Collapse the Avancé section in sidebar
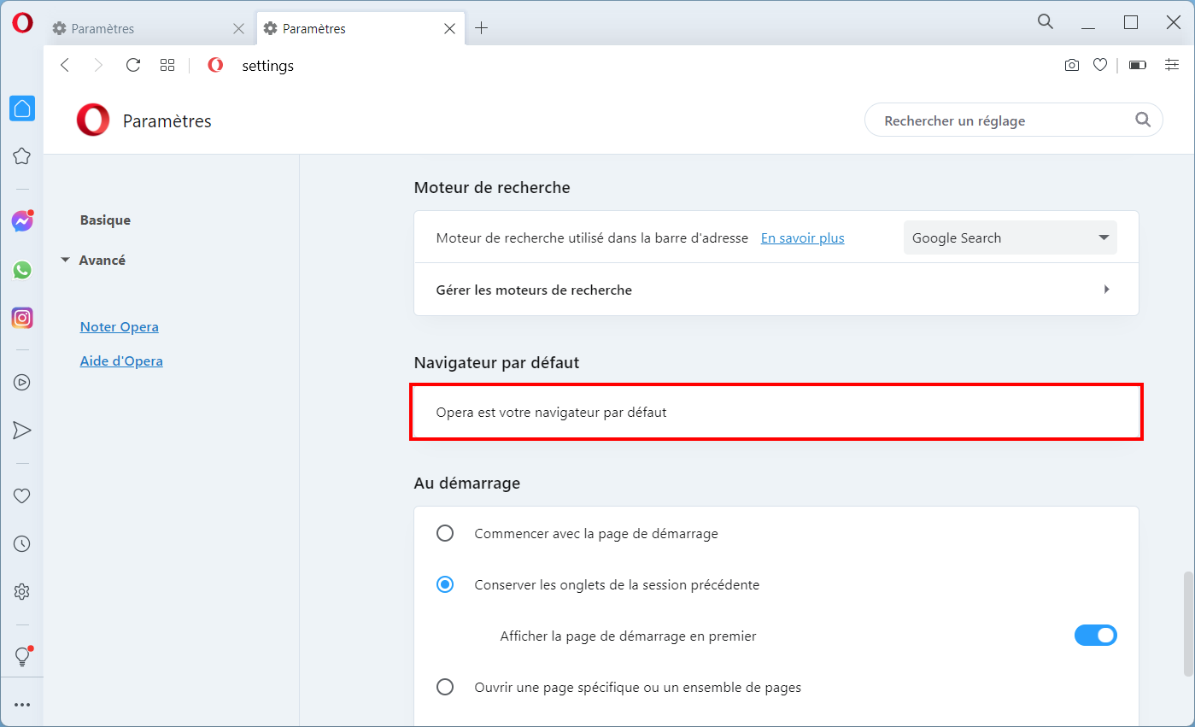 click(x=65, y=260)
